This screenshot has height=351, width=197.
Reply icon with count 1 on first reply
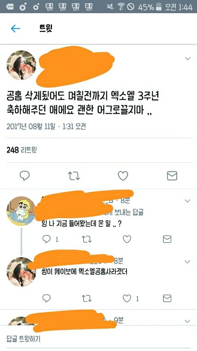50,239
